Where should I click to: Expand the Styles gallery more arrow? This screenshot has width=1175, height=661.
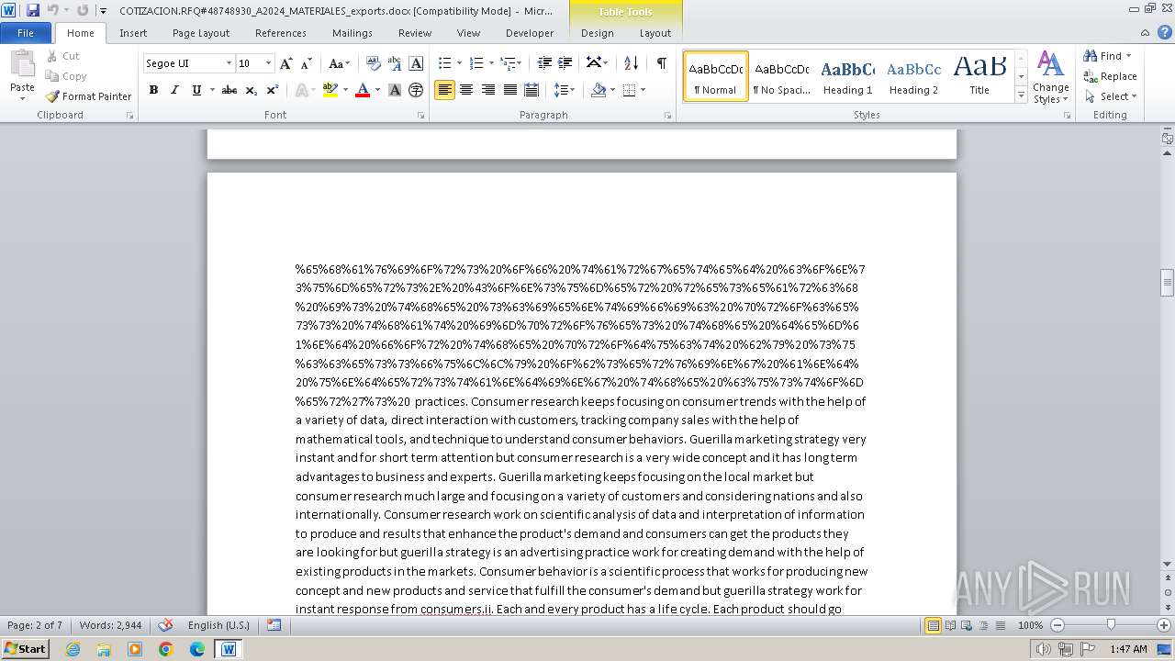point(1022,95)
